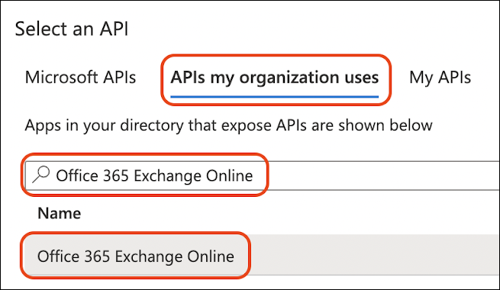Switch to the Microsoft APIs tab
The width and height of the screenshot is (500, 290).
click(80, 77)
